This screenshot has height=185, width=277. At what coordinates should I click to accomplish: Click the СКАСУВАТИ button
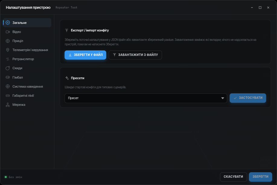point(233,177)
